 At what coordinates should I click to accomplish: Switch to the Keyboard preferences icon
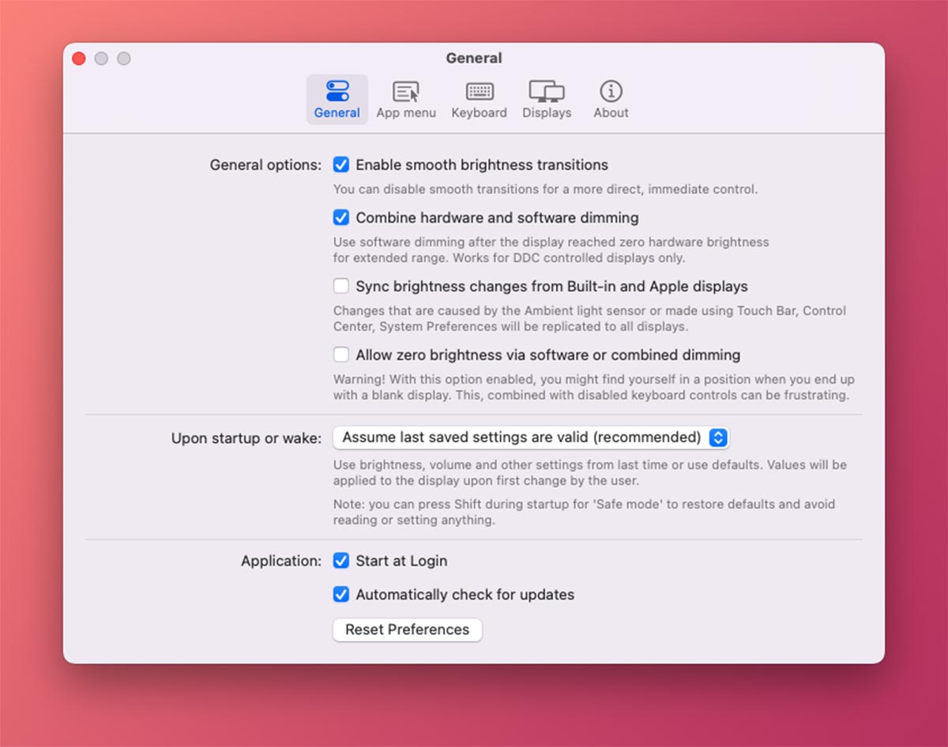click(x=480, y=92)
